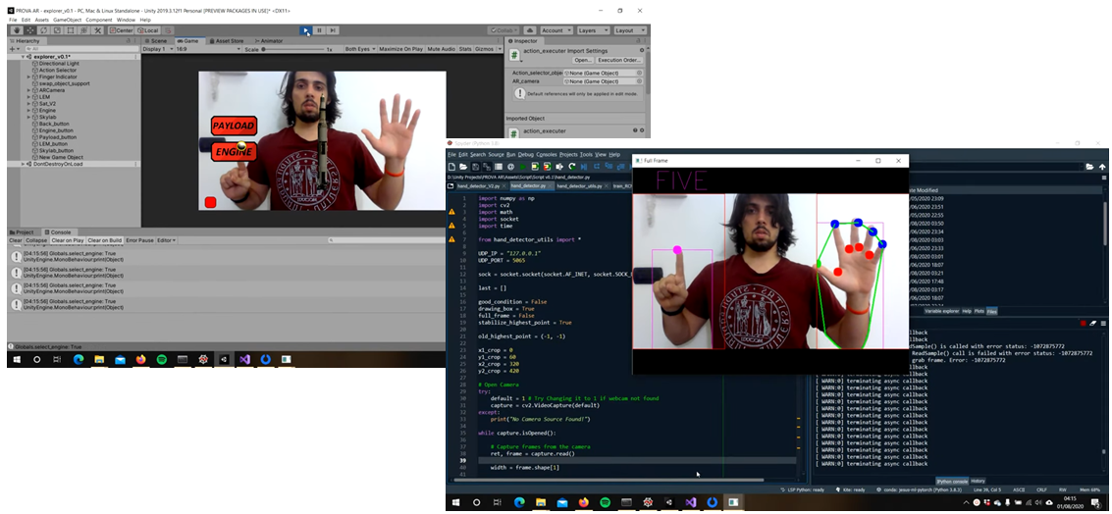
Task: Open the Layers dropdown in Unity
Action: [x=591, y=30]
